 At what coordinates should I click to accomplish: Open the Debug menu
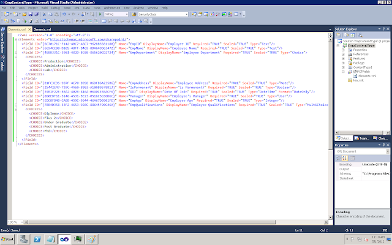(x=56, y=8)
